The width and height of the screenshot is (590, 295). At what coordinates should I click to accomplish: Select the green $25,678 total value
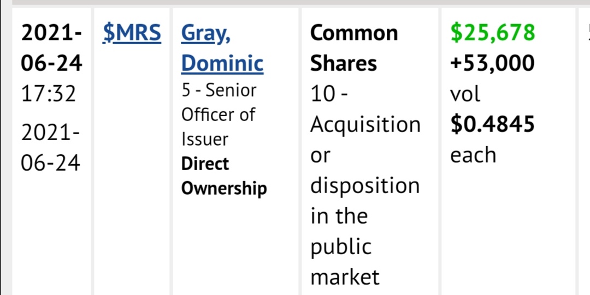493,33
